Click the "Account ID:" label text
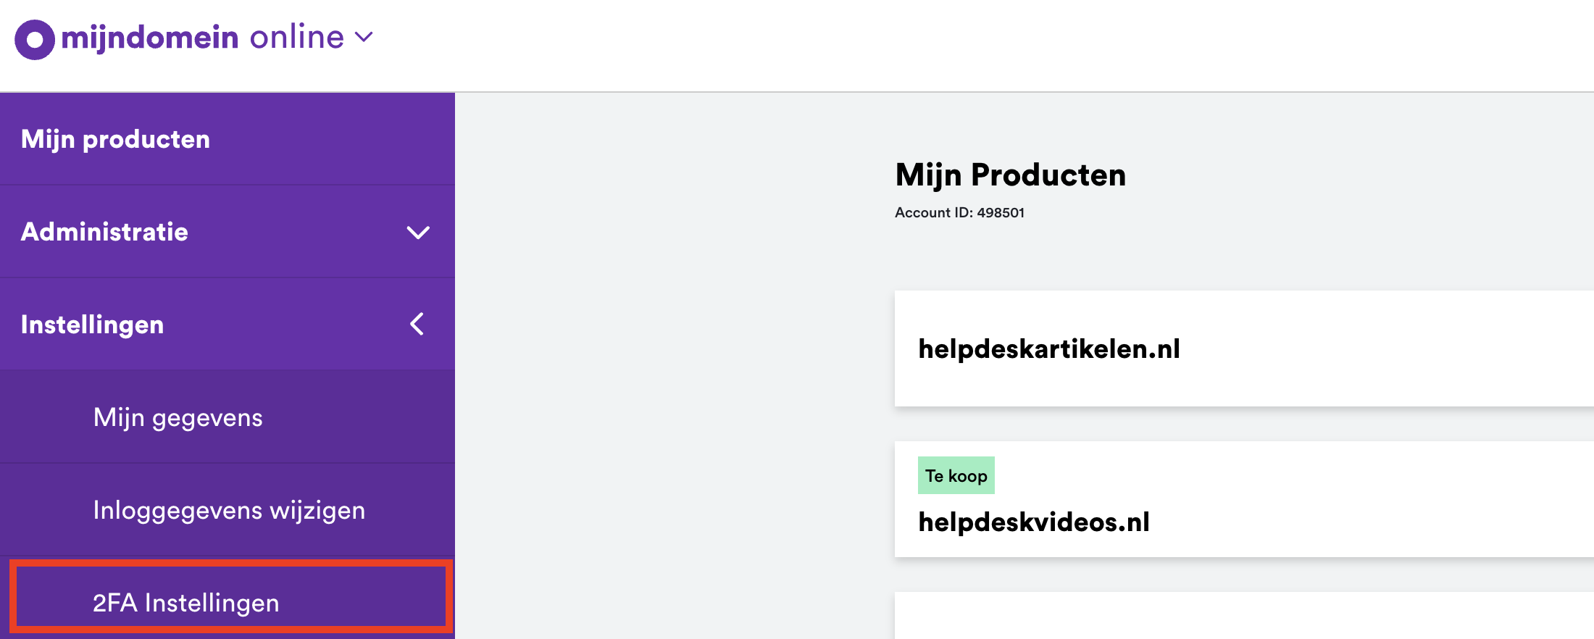Image resolution: width=1594 pixels, height=639 pixels. 933,213
